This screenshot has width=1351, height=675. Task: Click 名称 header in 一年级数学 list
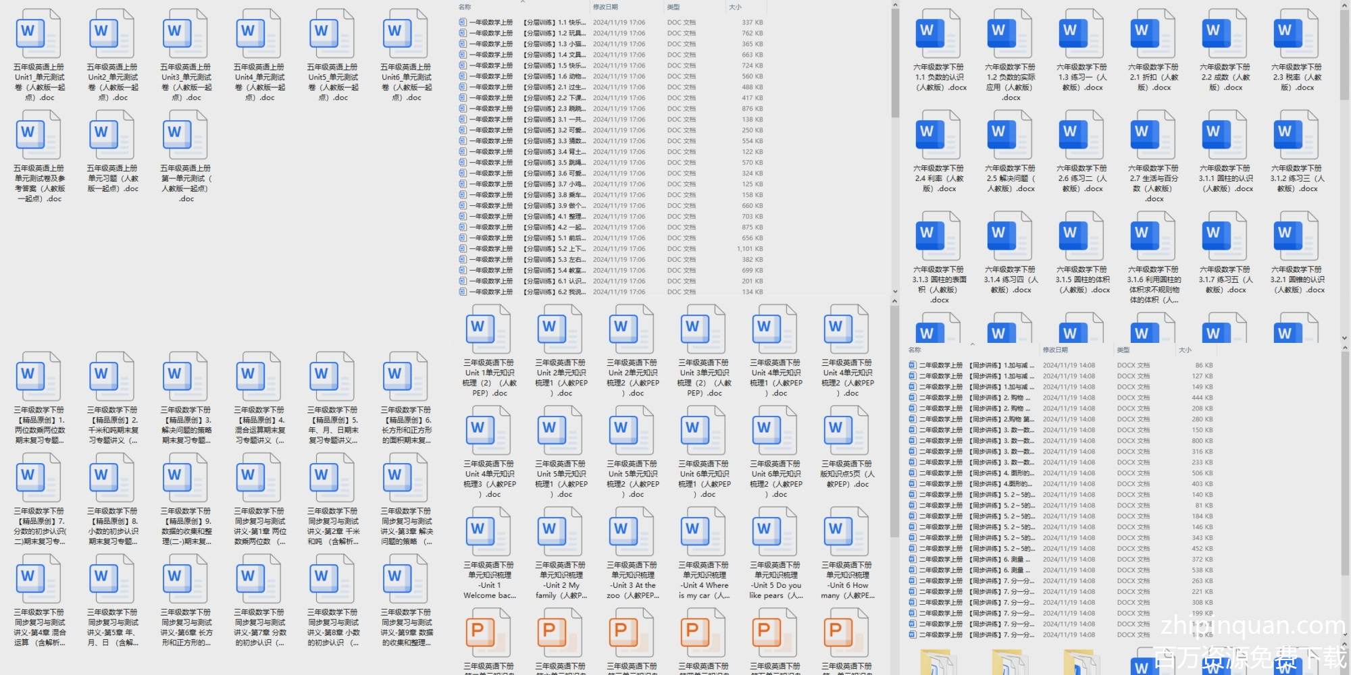[465, 7]
